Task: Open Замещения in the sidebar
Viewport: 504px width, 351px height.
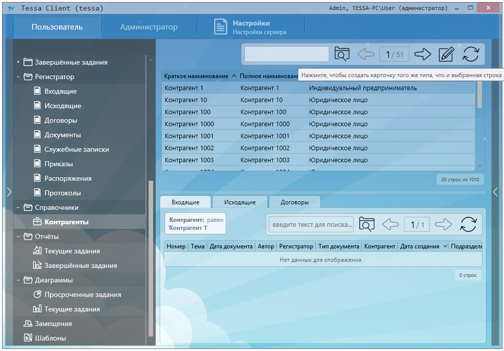Action: click(54, 323)
